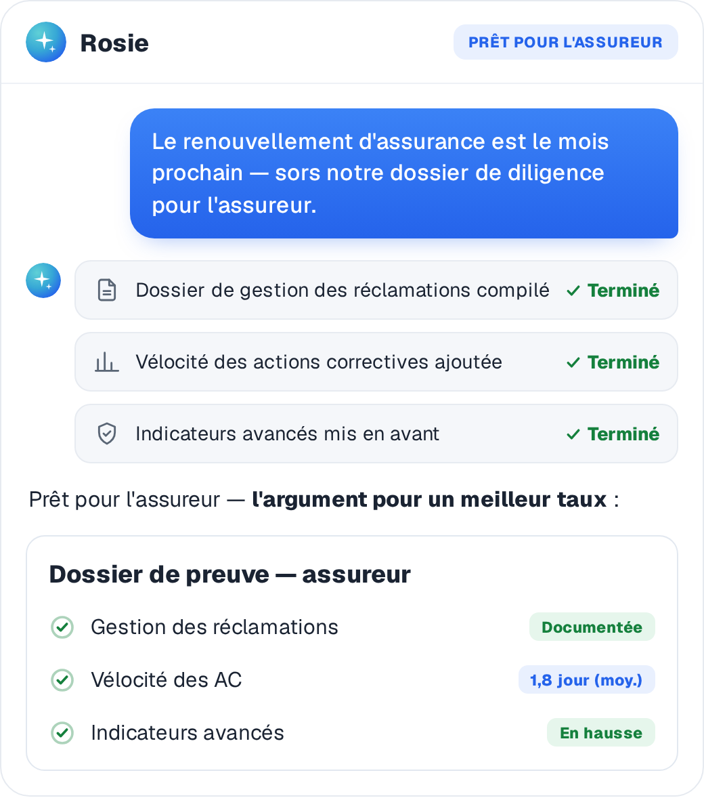Click the Dossier de preuve — assureur heading
Viewport: 704px width, 798px height.
tap(230, 574)
